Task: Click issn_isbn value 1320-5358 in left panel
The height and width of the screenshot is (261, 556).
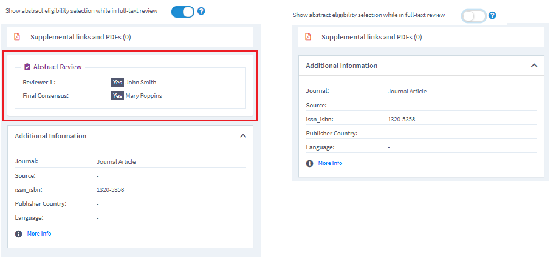Action: coord(110,190)
